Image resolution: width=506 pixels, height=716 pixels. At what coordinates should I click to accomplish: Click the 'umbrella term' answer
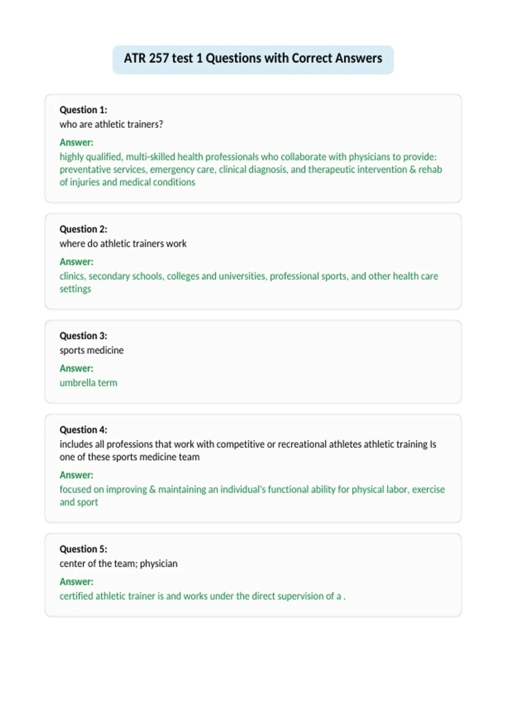click(89, 383)
